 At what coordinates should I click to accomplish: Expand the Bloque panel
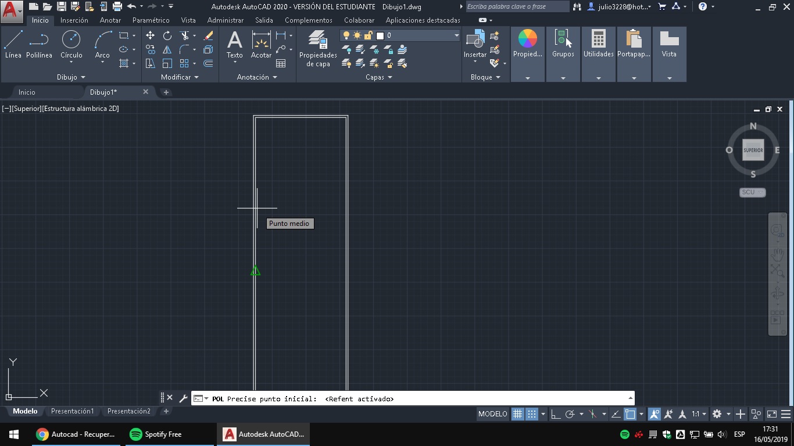coord(485,77)
